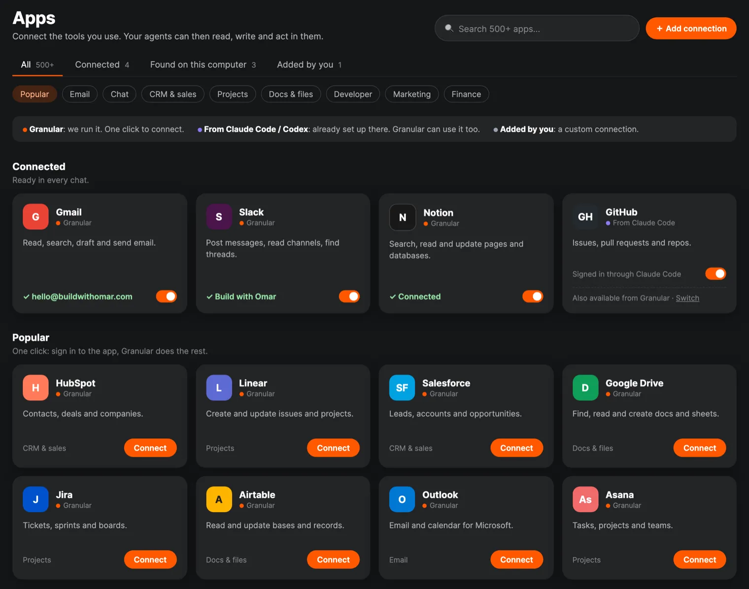This screenshot has width=749, height=589.
Task: Click the Slack app icon
Action: [x=219, y=217]
